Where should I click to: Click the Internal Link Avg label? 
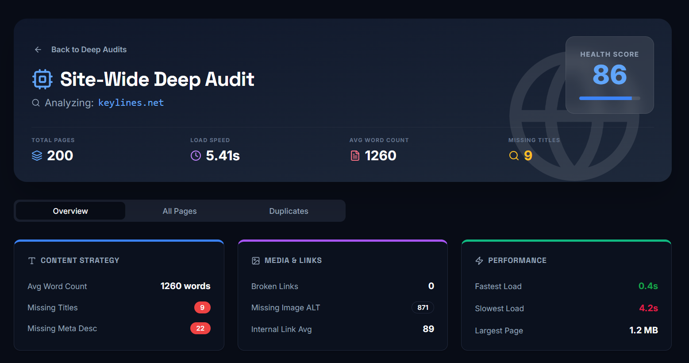pyautogui.click(x=281, y=329)
